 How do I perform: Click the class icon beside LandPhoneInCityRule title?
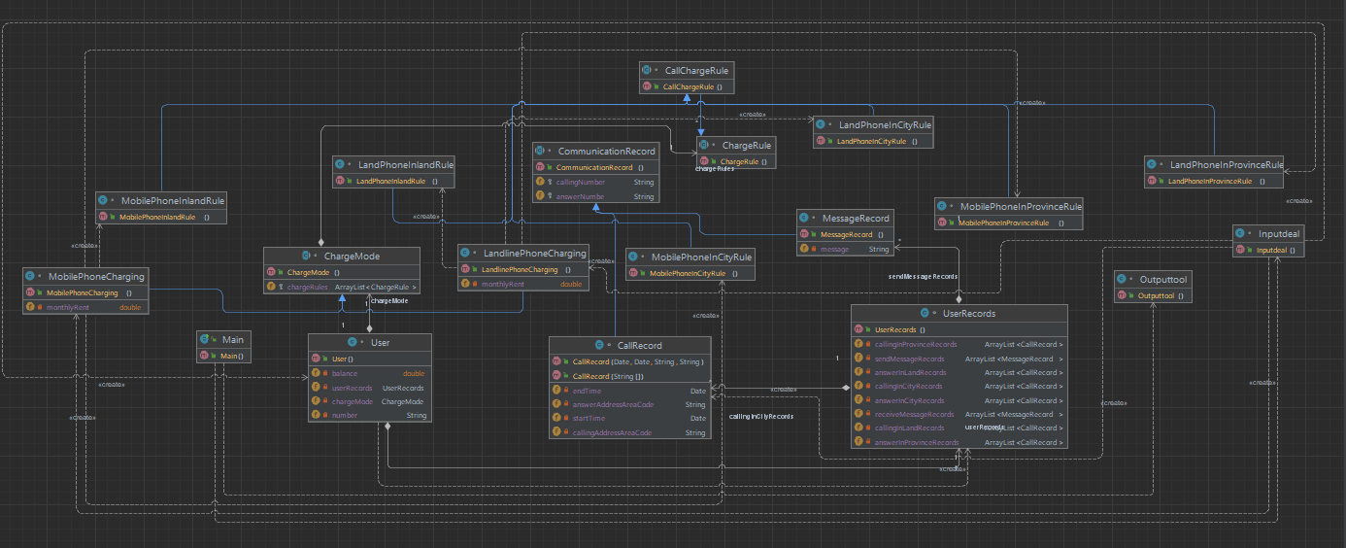point(822,124)
